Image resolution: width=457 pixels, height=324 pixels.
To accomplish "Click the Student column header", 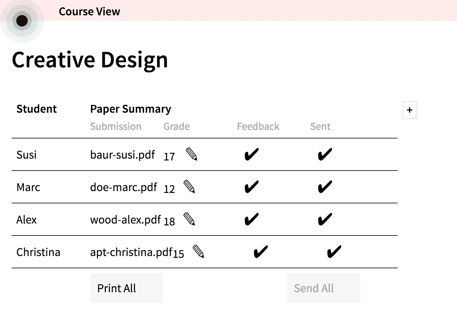I will pyautogui.click(x=37, y=109).
